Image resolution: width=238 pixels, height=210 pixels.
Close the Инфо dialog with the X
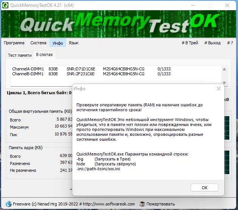pyautogui.click(x=219, y=89)
